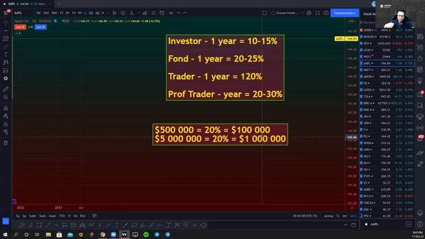Toggle лог logarithmic scale
425x239 pixels.
pyautogui.click(x=345, y=216)
